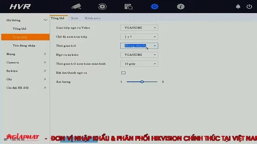
Task: Open the live view camera icon
Action: coord(76,6)
